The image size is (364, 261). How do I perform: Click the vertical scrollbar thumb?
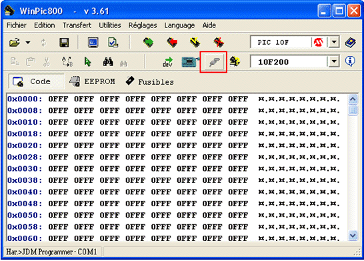pyautogui.click(x=353, y=109)
